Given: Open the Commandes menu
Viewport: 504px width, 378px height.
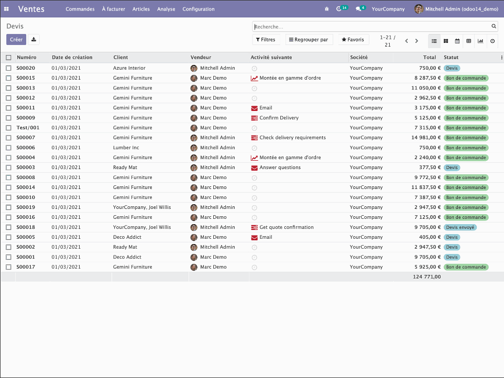Looking at the screenshot, I should [80, 9].
